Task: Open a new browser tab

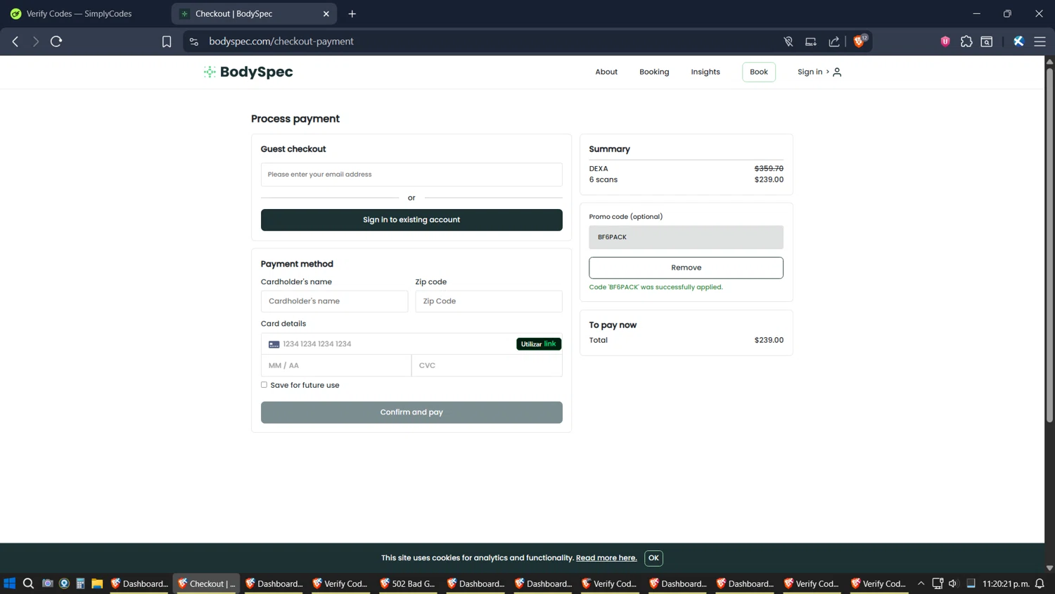Action: click(352, 13)
